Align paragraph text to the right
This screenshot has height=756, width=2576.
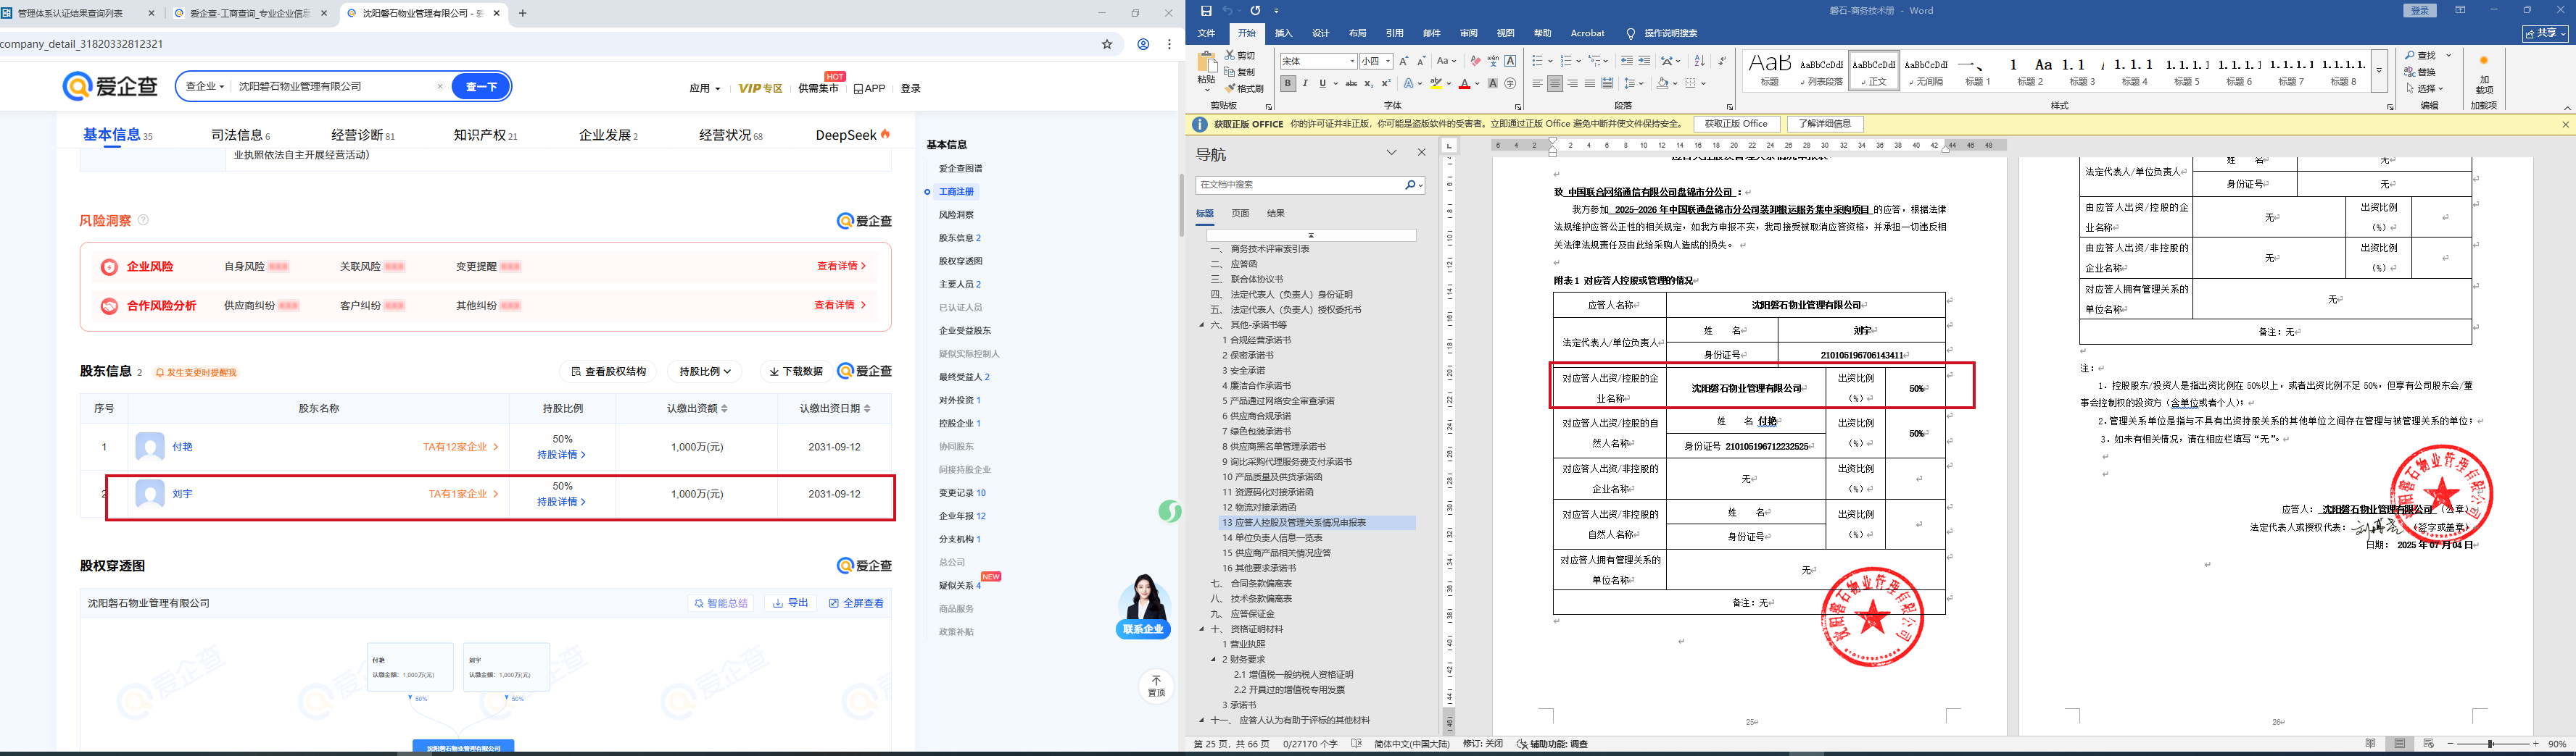pyautogui.click(x=1572, y=84)
